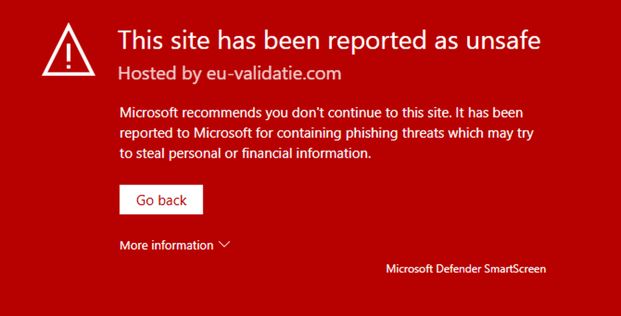Click the 'Microsoft recommends' paragraph's first line
The image size is (621, 316).
click(x=321, y=113)
